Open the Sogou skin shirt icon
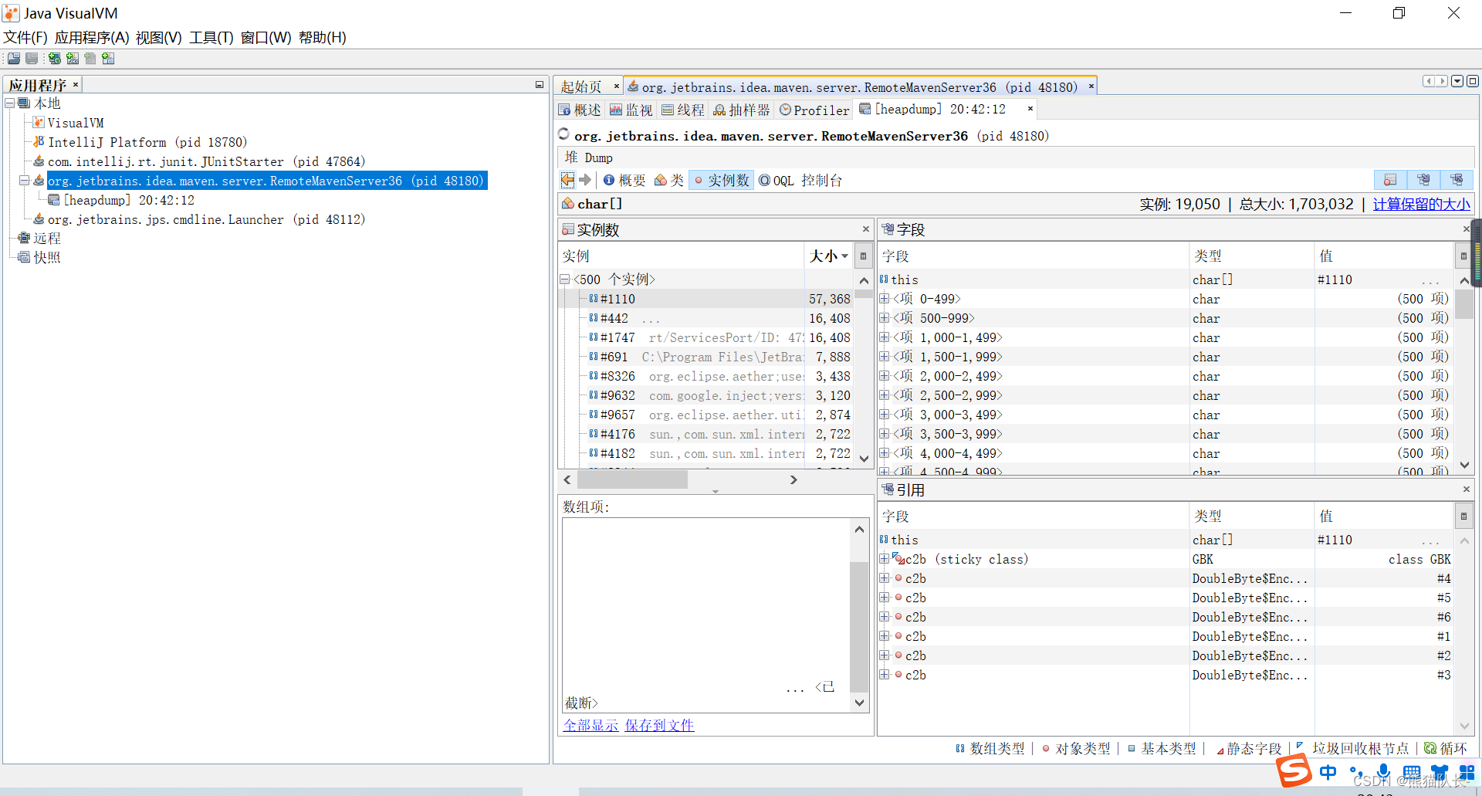1482x796 pixels. (x=1440, y=772)
